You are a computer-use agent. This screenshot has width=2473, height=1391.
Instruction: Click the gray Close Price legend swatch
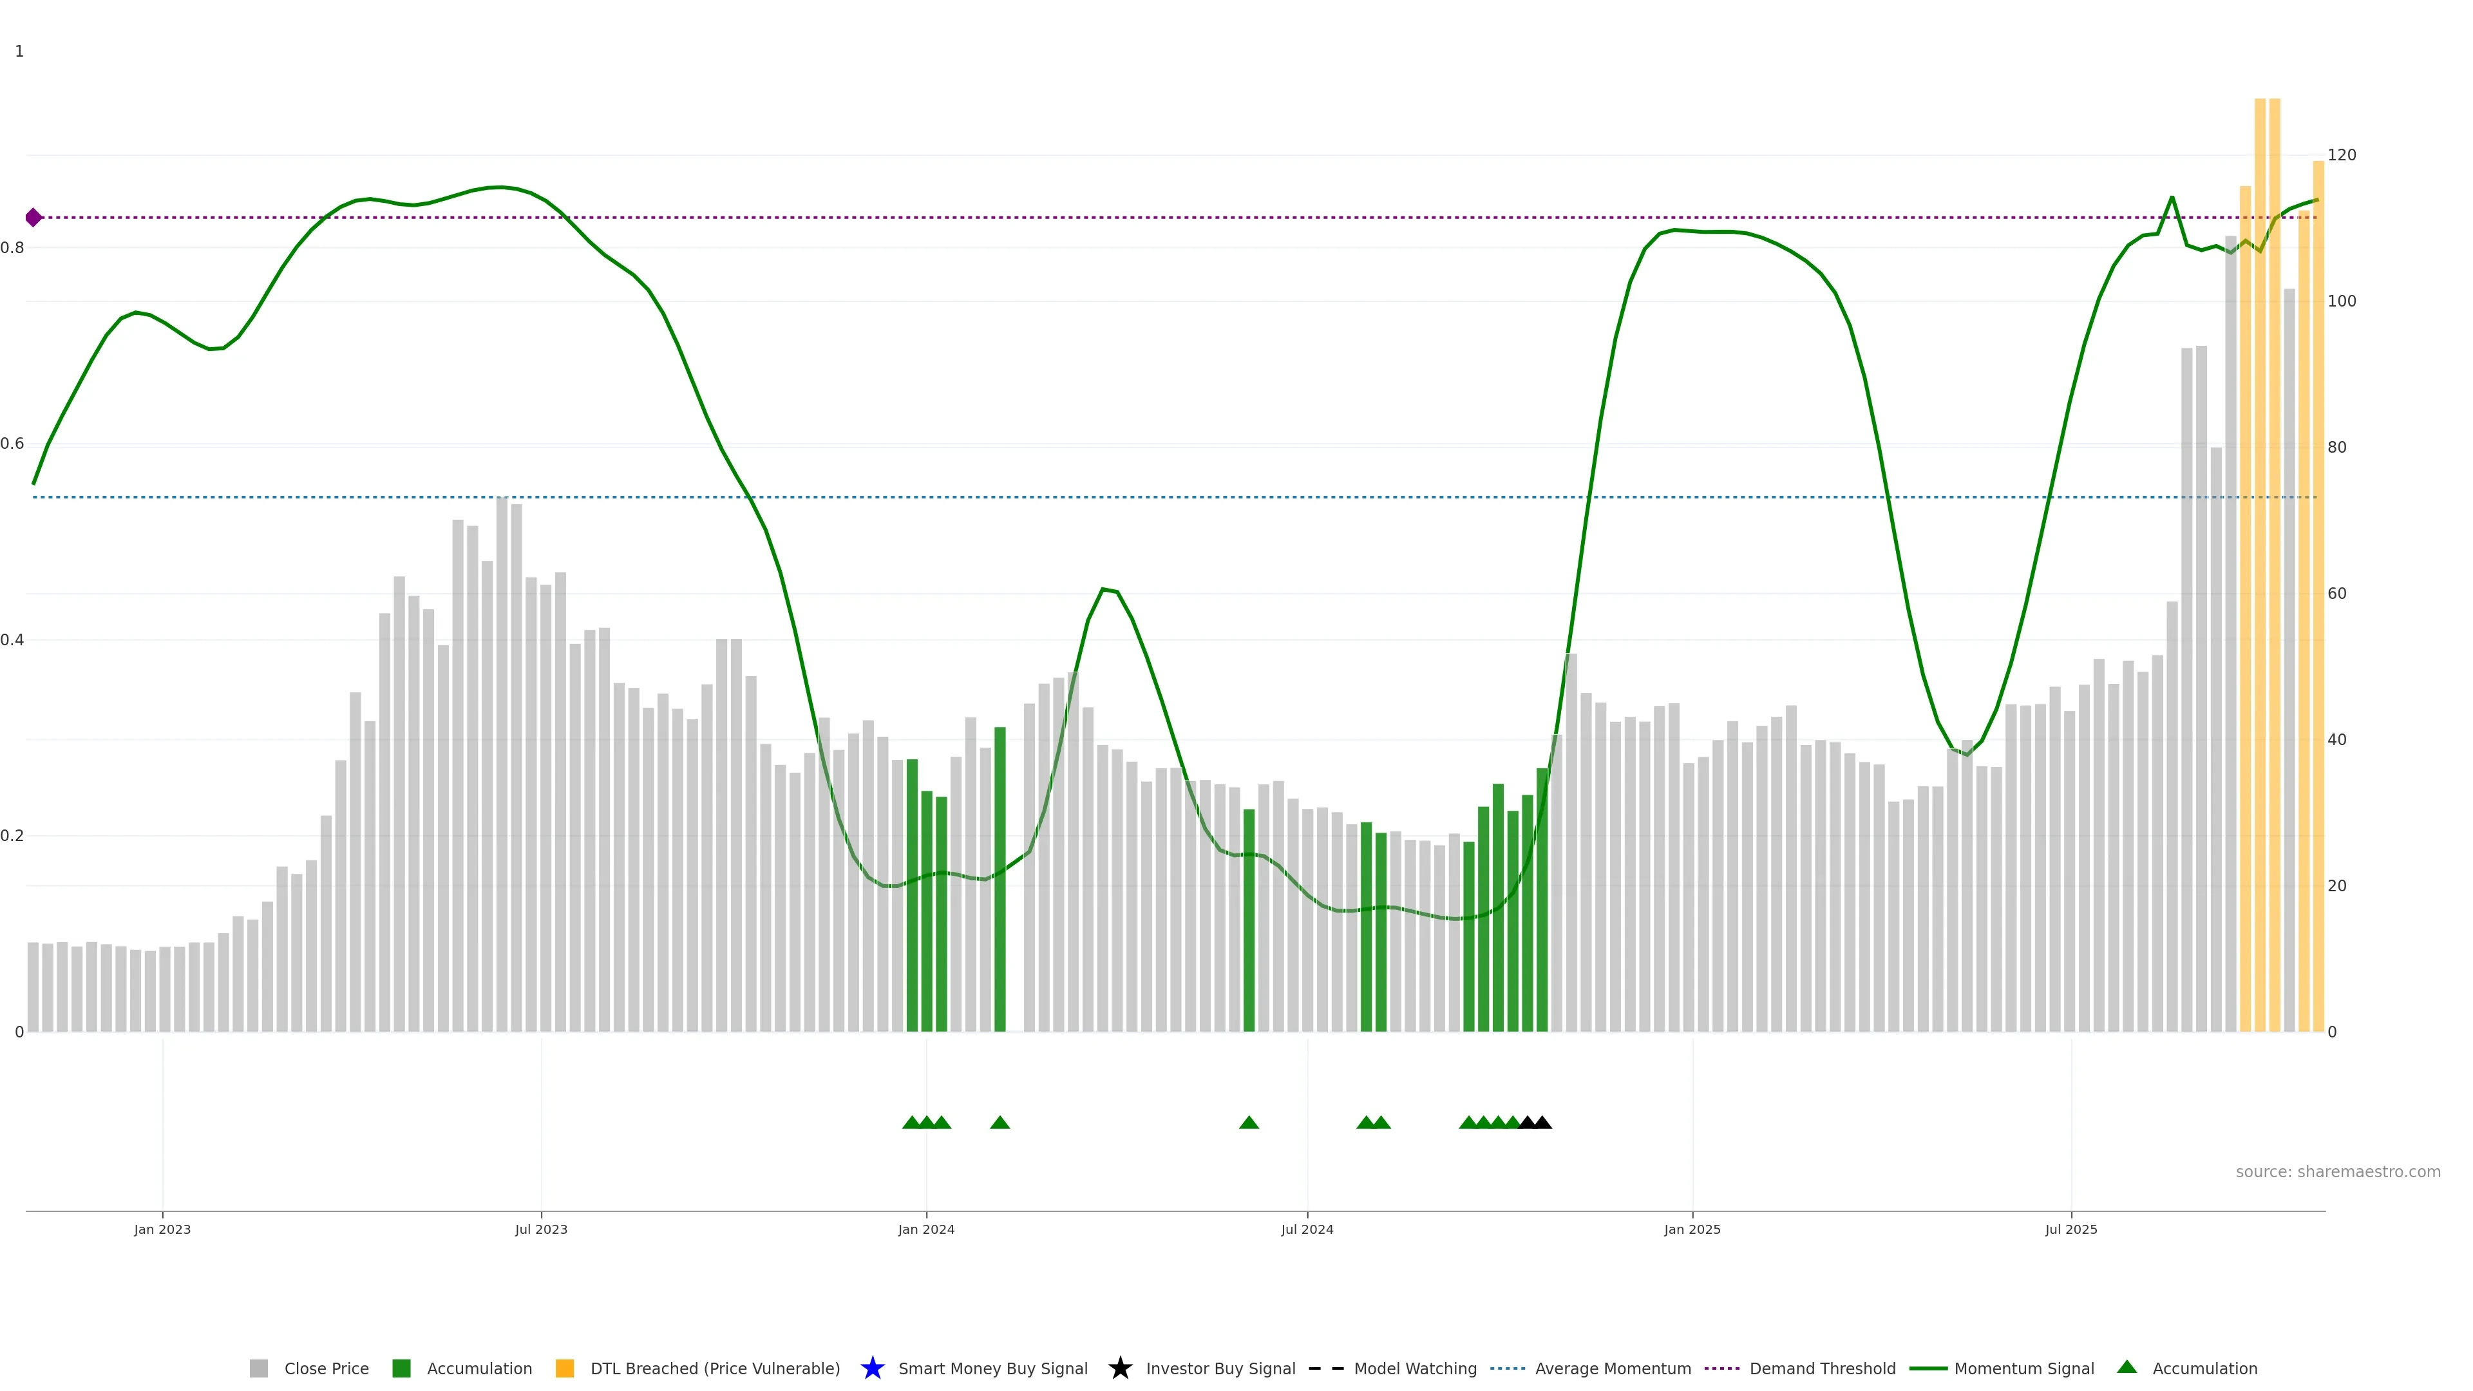coord(258,1368)
